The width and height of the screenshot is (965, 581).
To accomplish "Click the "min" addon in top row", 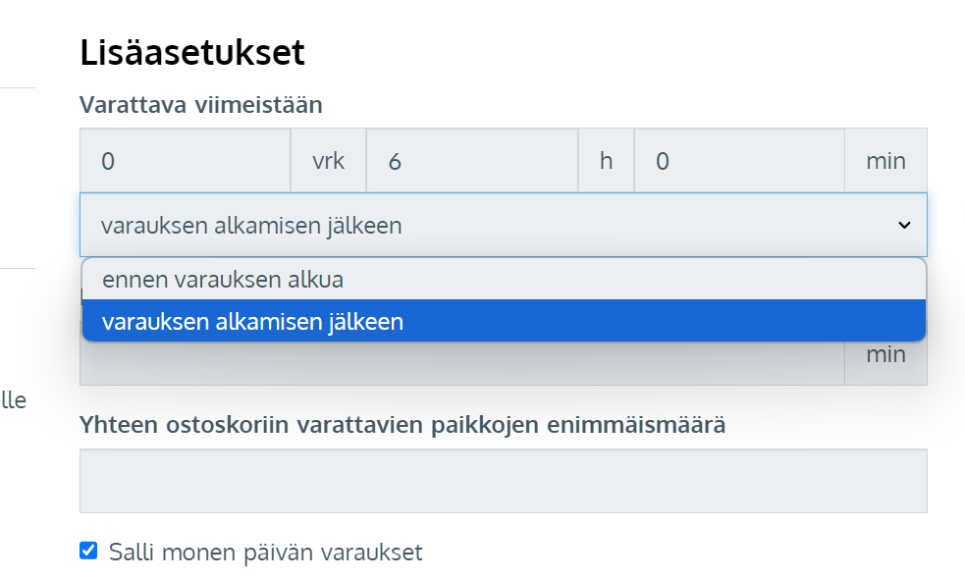I will tap(885, 161).
